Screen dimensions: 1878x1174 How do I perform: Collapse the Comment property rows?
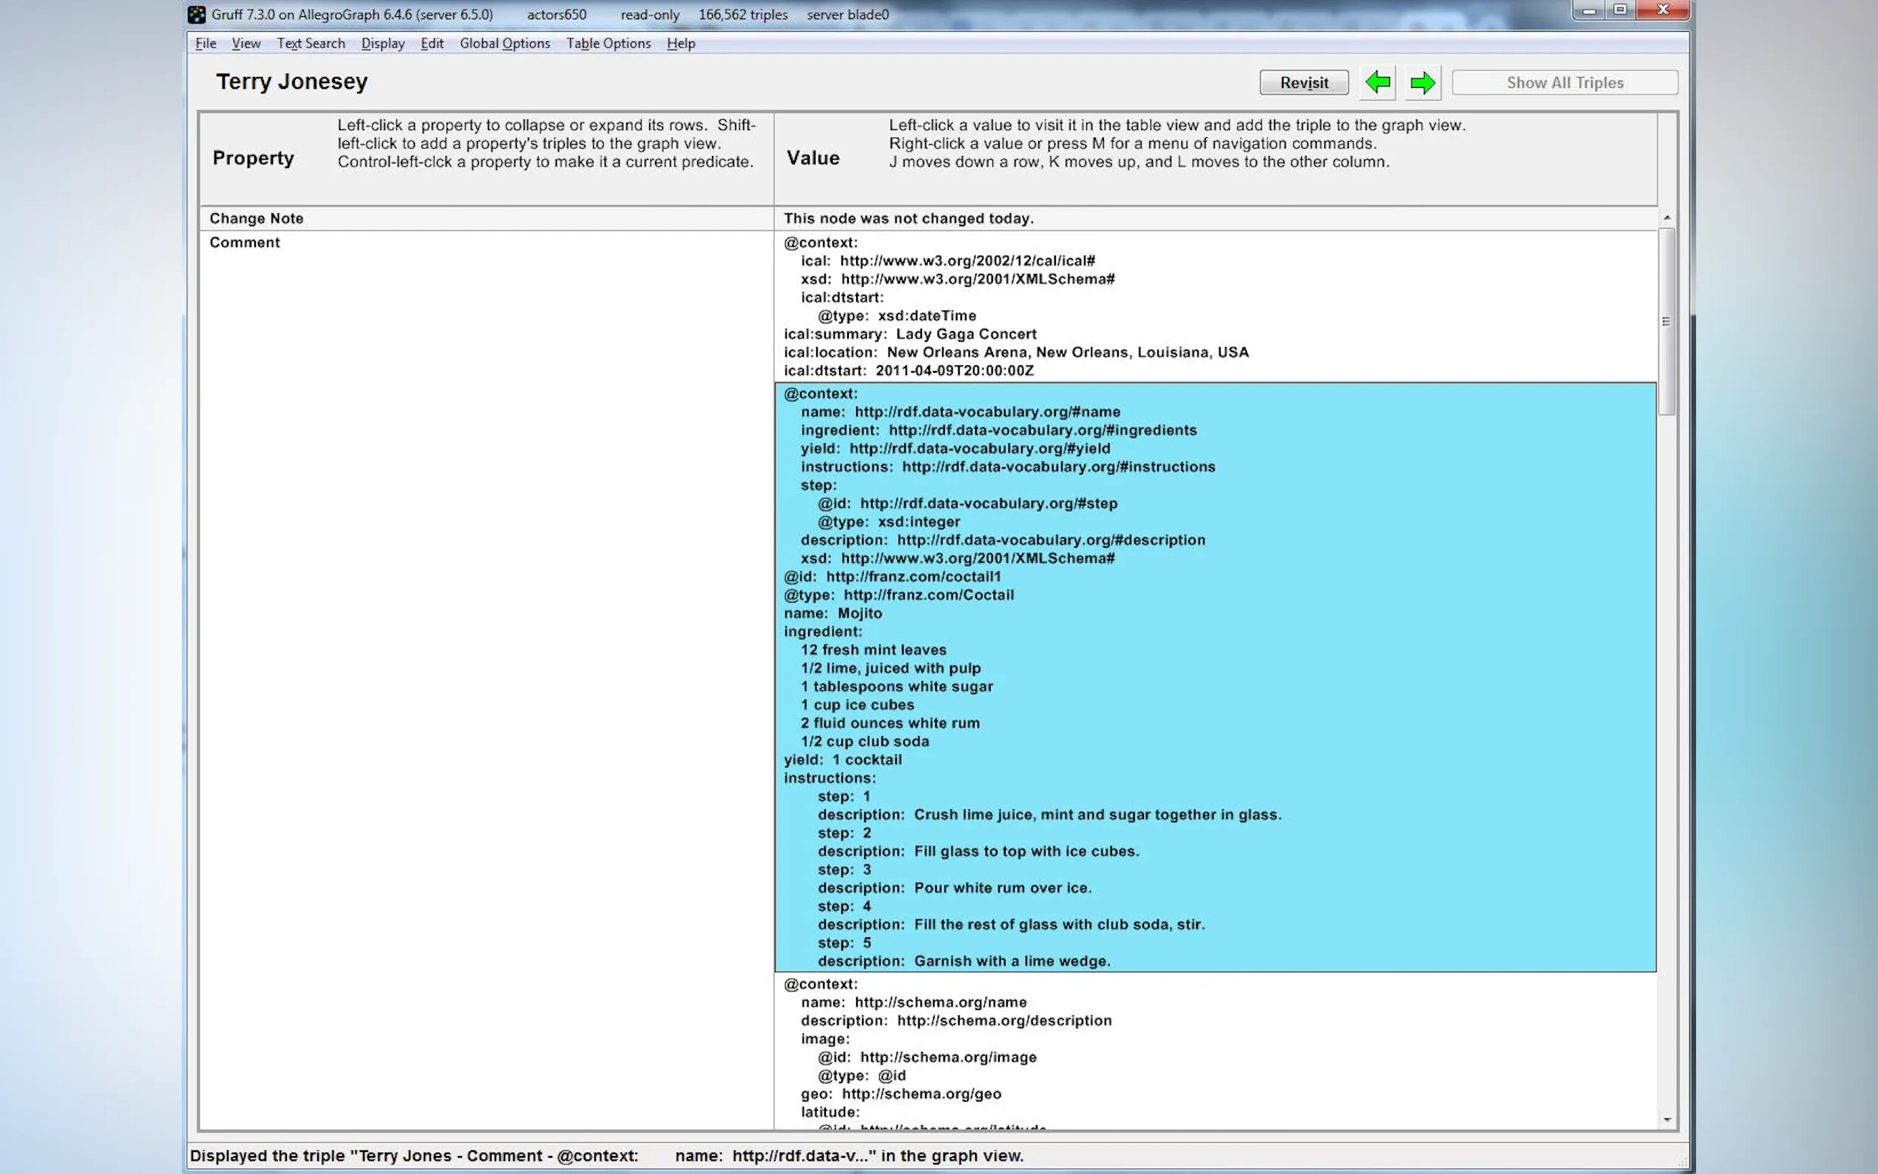[x=245, y=242]
